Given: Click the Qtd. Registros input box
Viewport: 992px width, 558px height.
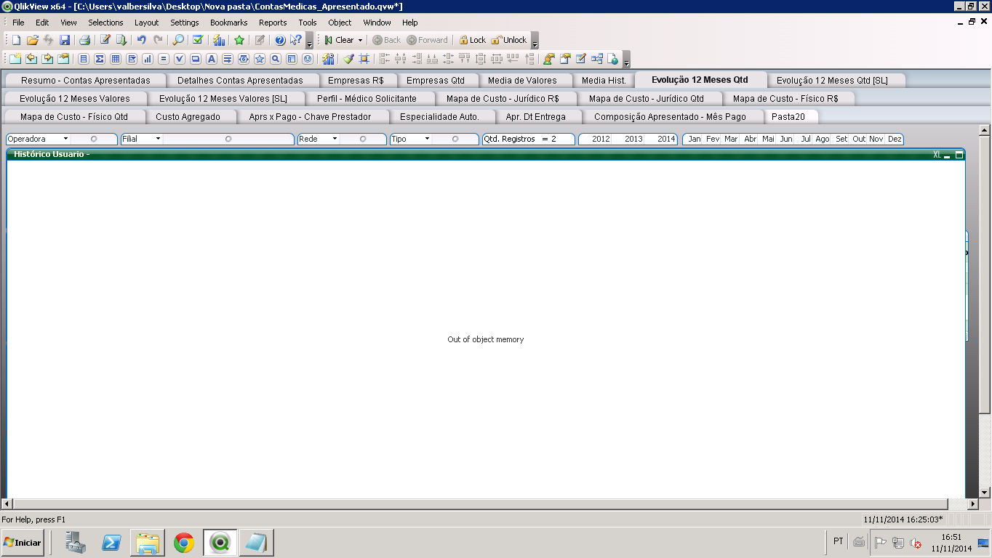Looking at the screenshot, I should 528,139.
